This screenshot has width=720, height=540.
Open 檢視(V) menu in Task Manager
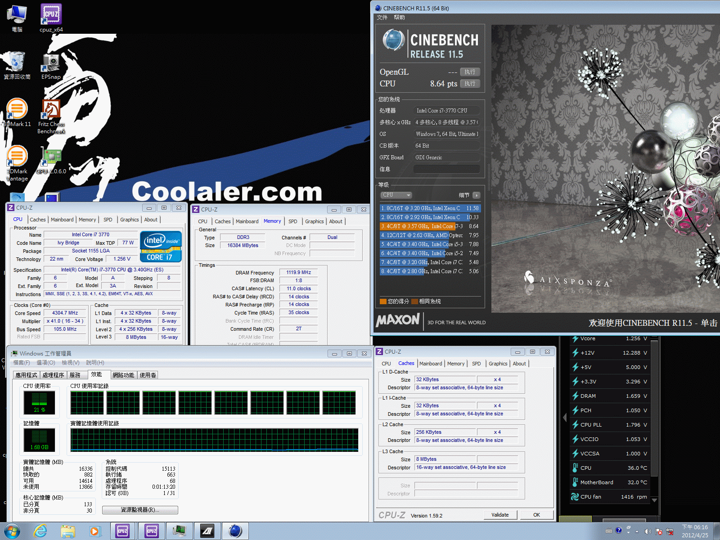70,362
